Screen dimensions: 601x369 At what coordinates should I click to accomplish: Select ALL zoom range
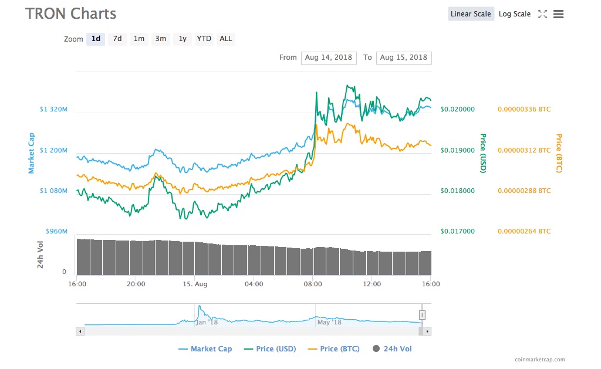pyautogui.click(x=226, y=39)
